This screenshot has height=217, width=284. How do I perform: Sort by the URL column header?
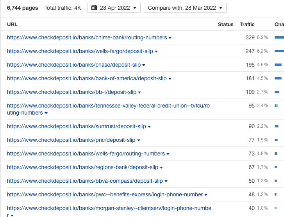tap(12, 25)
